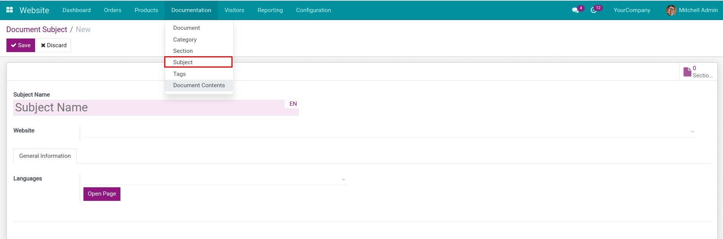
Task: Open the Reporting top menu
Action: pos(270,10)
